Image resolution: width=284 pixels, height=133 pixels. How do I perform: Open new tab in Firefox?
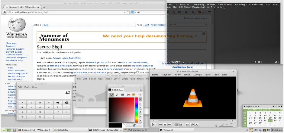(x=44, y=7)
